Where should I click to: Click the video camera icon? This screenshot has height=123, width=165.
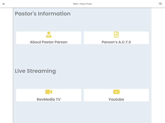pyautogui.click(x=49, y=92)
